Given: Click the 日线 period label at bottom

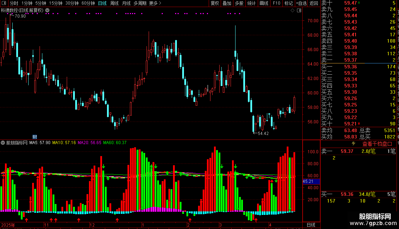Looking at the screenshot, I should coord(311,225).
